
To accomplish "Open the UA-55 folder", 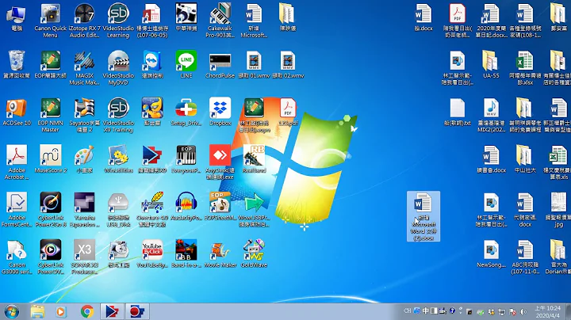I will pos(491,64).
